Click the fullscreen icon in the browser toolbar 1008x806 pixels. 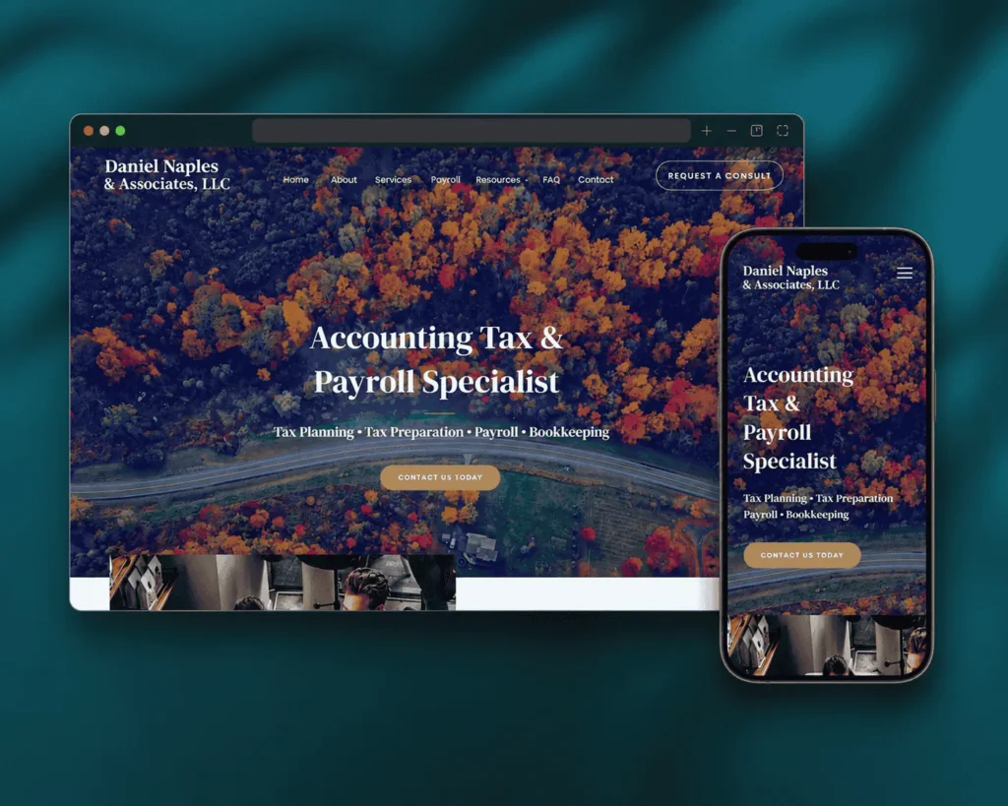[x=783, y=131]
